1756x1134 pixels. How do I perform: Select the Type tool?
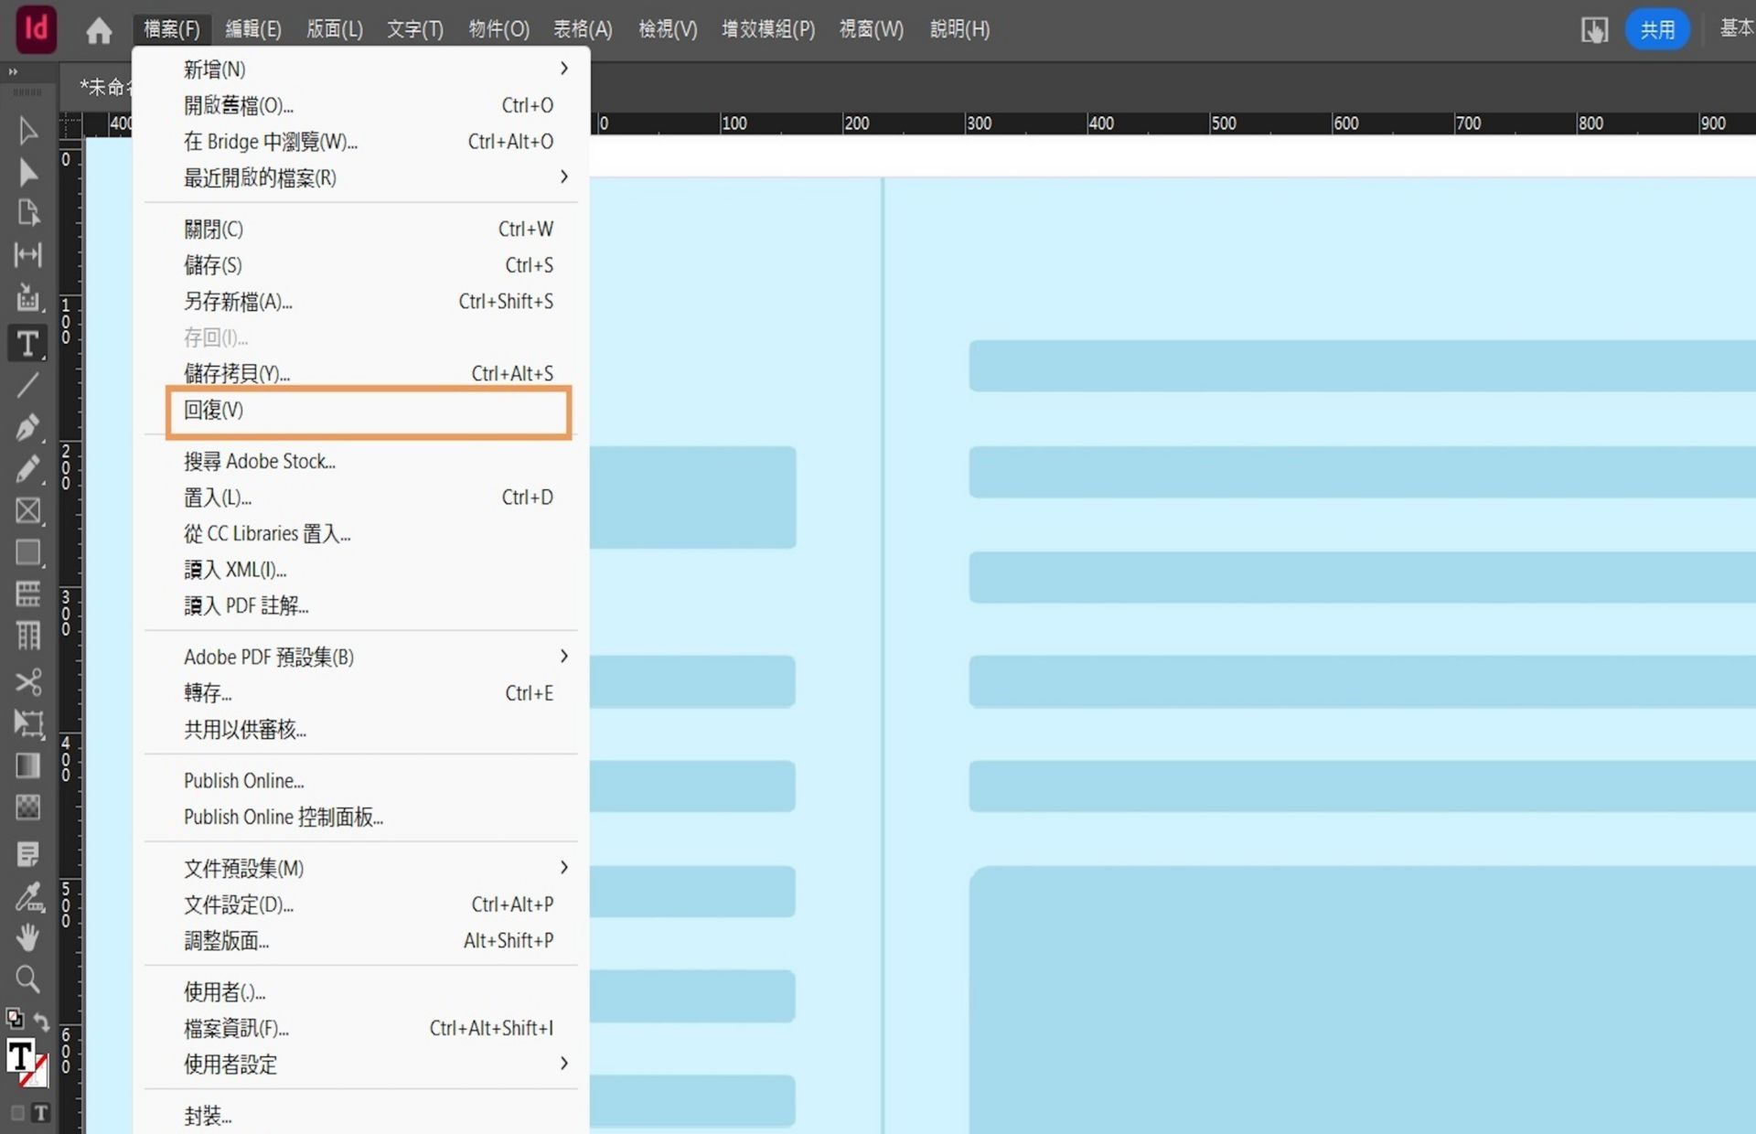[x=27, y=344]
